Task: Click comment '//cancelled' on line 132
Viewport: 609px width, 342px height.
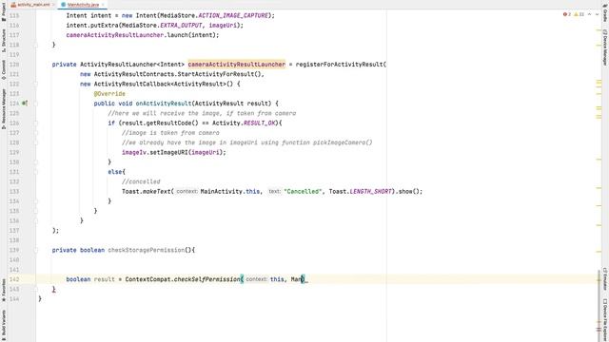Action: point(141,181)
